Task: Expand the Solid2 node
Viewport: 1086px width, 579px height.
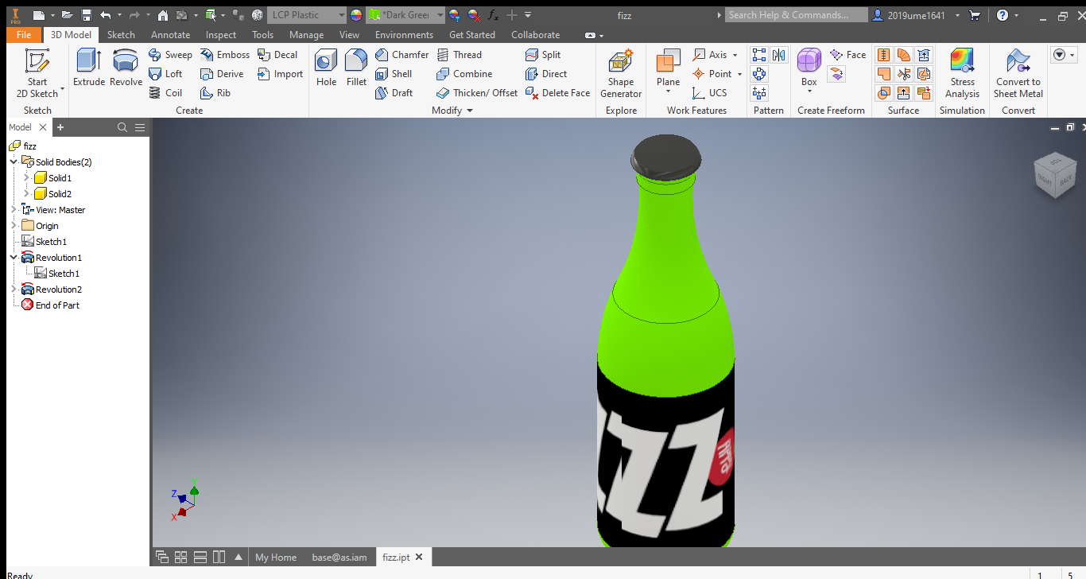Action: coord(26,193)
